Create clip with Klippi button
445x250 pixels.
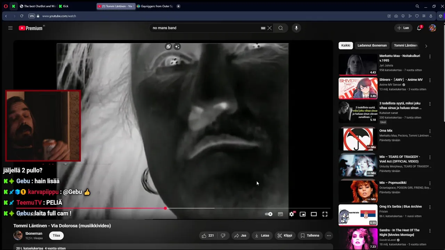285,235
